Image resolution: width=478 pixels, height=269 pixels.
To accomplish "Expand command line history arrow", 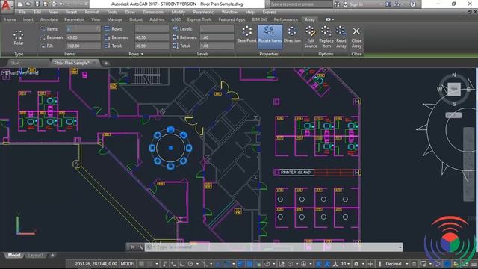I will pyautogui.click(x=400, y=247).
